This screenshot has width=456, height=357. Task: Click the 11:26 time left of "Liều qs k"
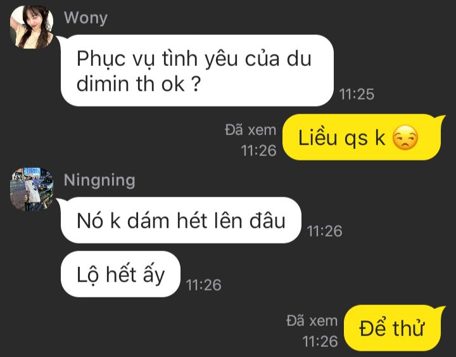258,150
